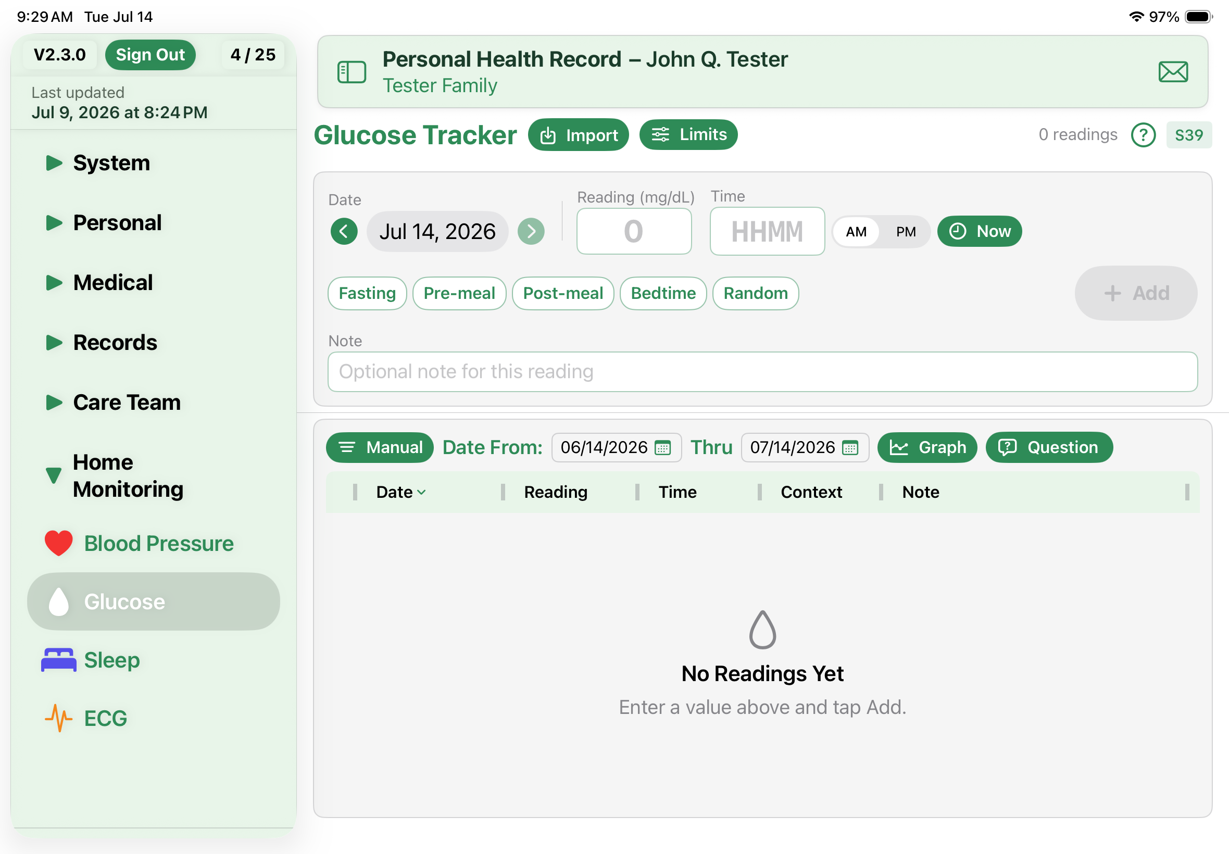Screen dimensions: 1229x854
Task: Open Blood Pressure heart item
Action: (153, 543)
